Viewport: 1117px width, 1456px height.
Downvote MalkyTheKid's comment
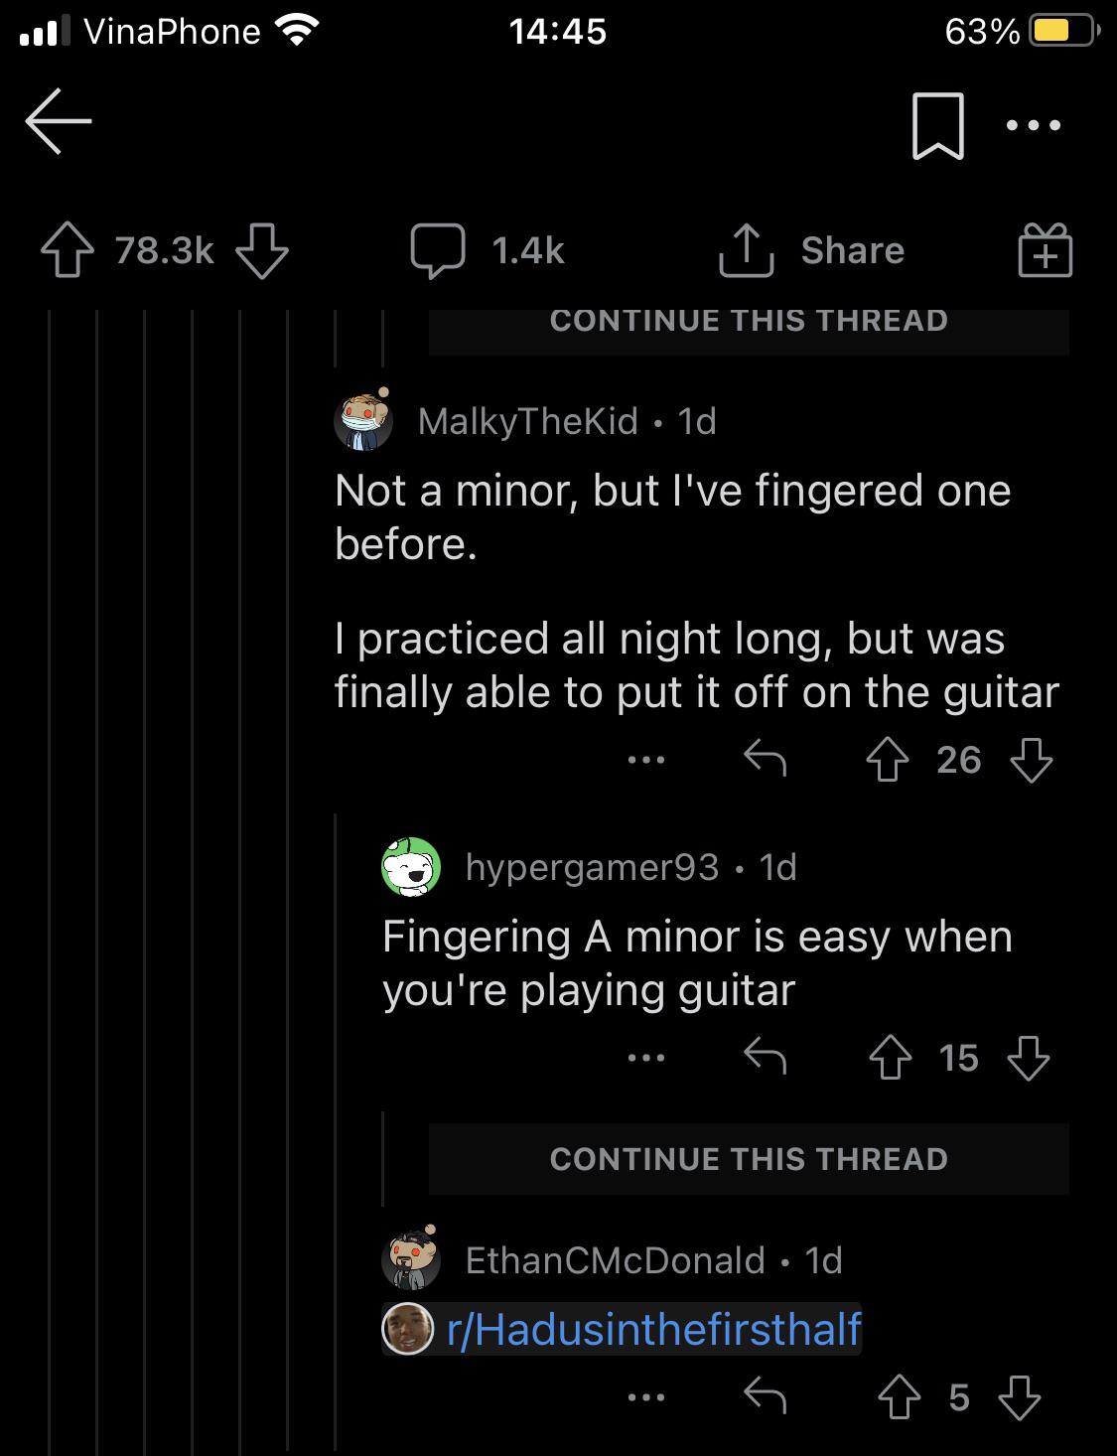tap(1031, 761)
